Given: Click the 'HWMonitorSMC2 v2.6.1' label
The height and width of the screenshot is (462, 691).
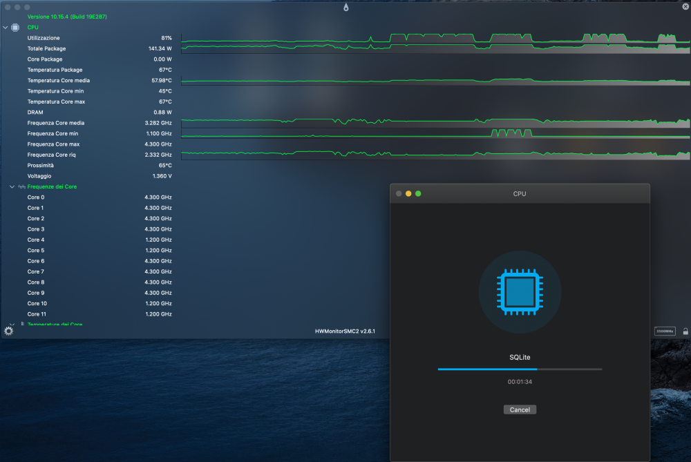Looking at the screenshot, I should coord(345,331).
